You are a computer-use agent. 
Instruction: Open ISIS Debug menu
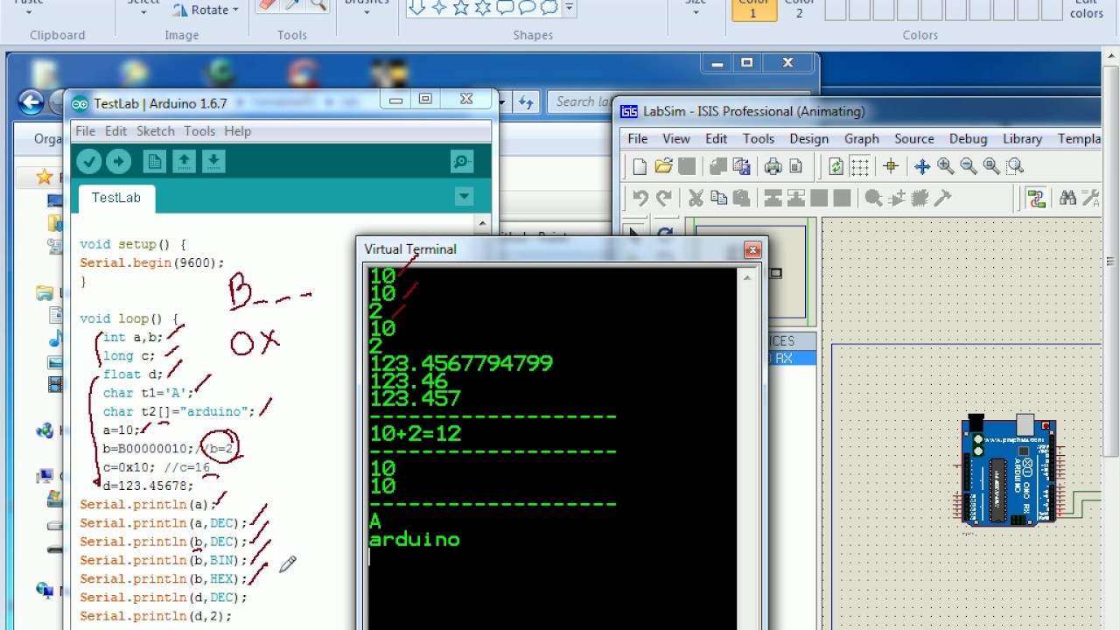pos(968,138)
